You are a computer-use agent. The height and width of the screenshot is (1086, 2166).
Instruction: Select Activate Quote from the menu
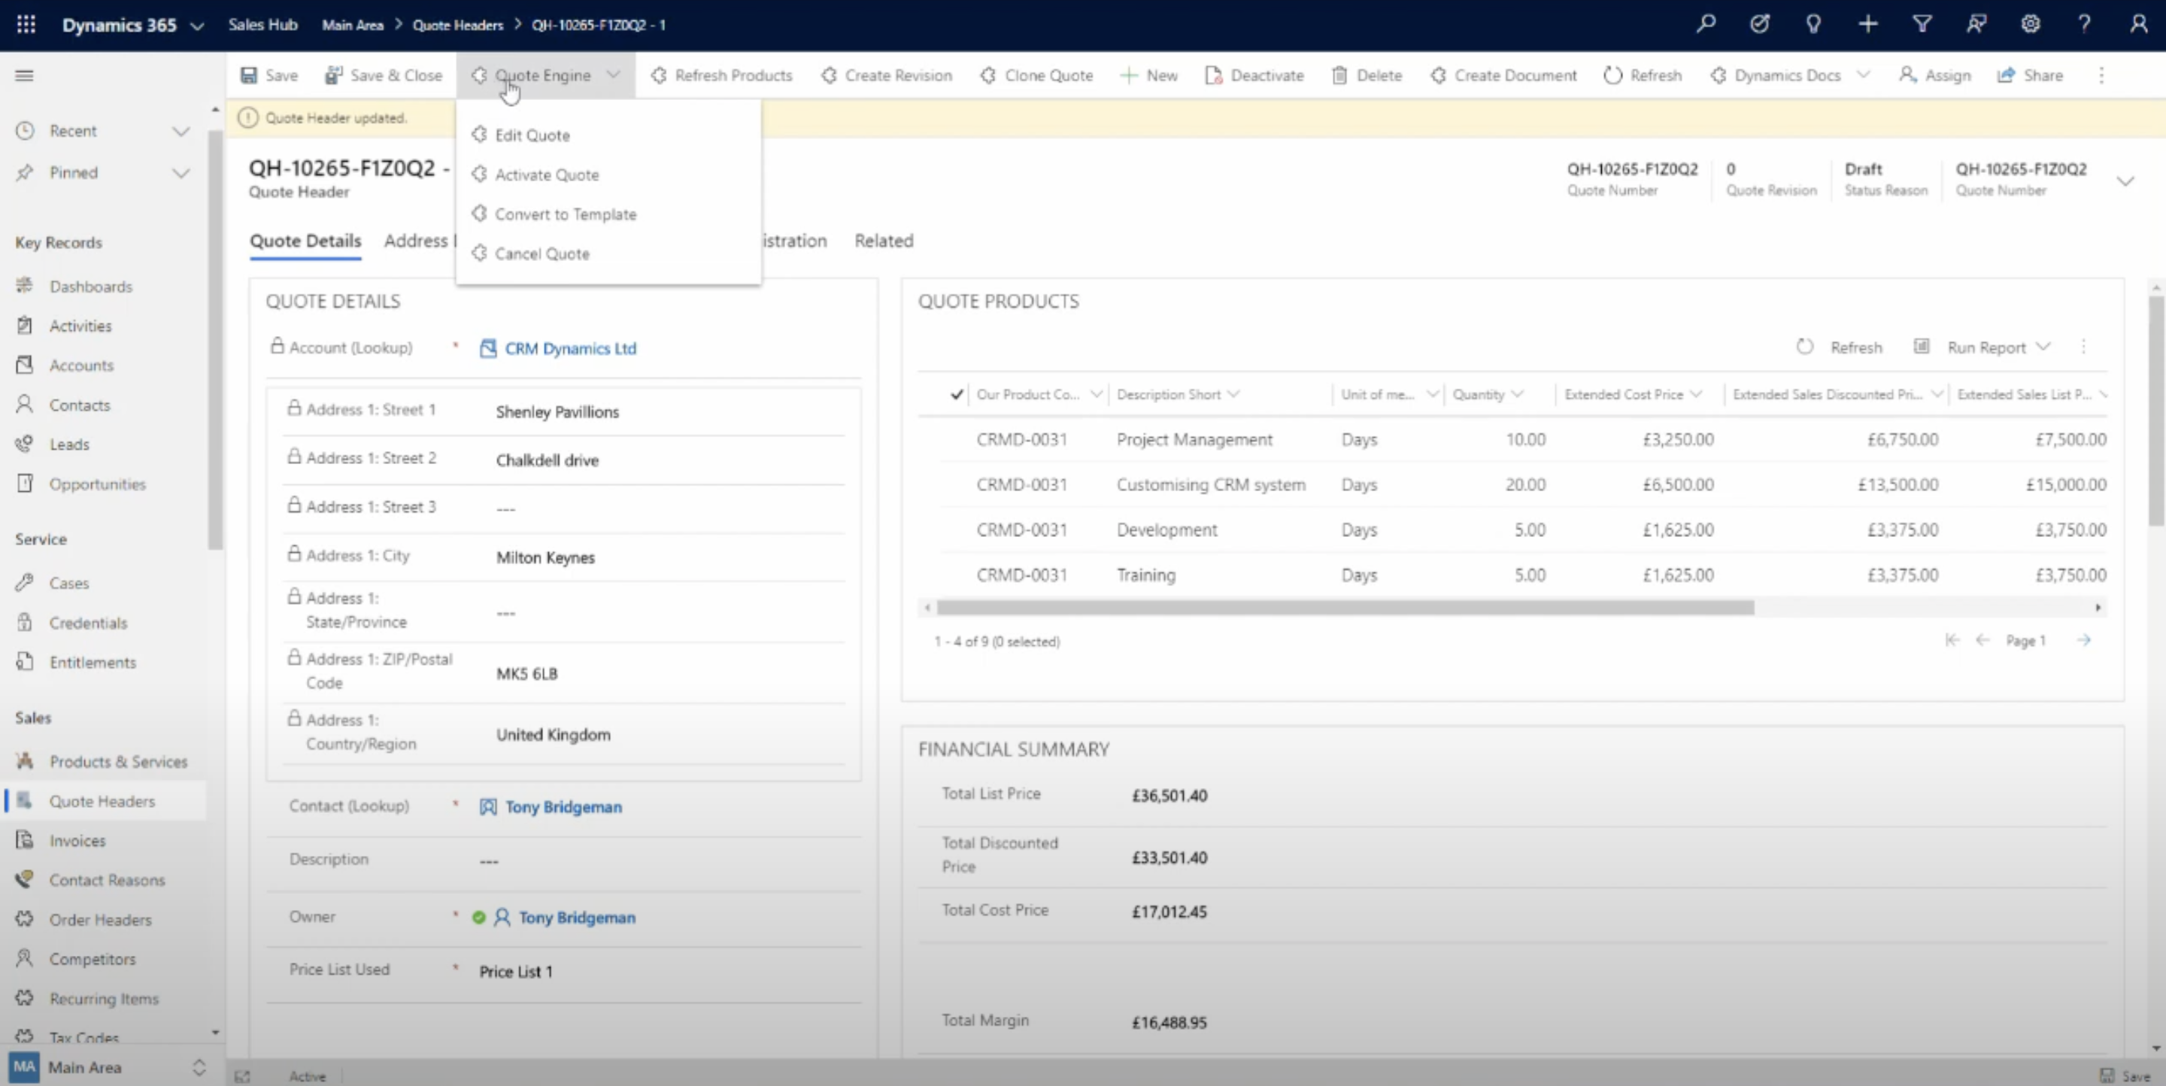point(547,174)
